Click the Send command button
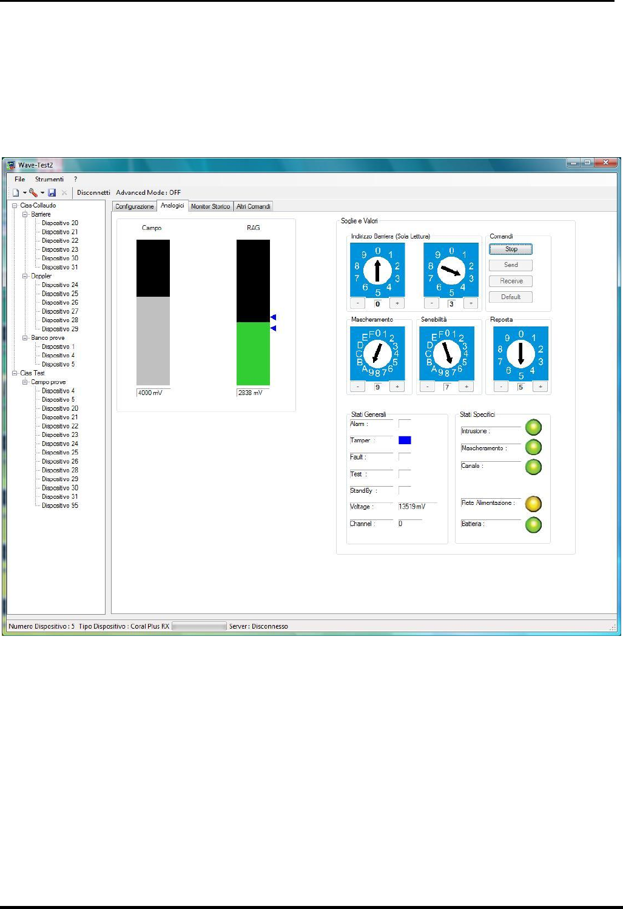623x909 pixels. click(511, 265)
